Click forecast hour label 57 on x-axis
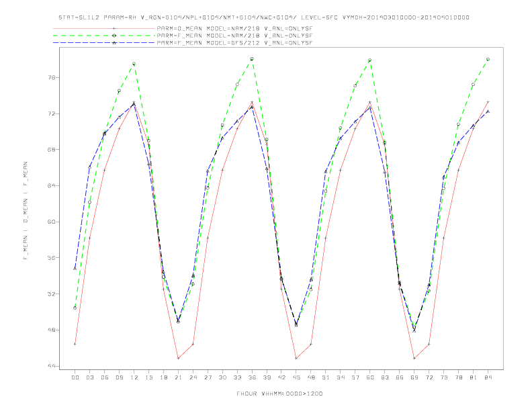The image size is (532, 411). click(x=355, y=377)
